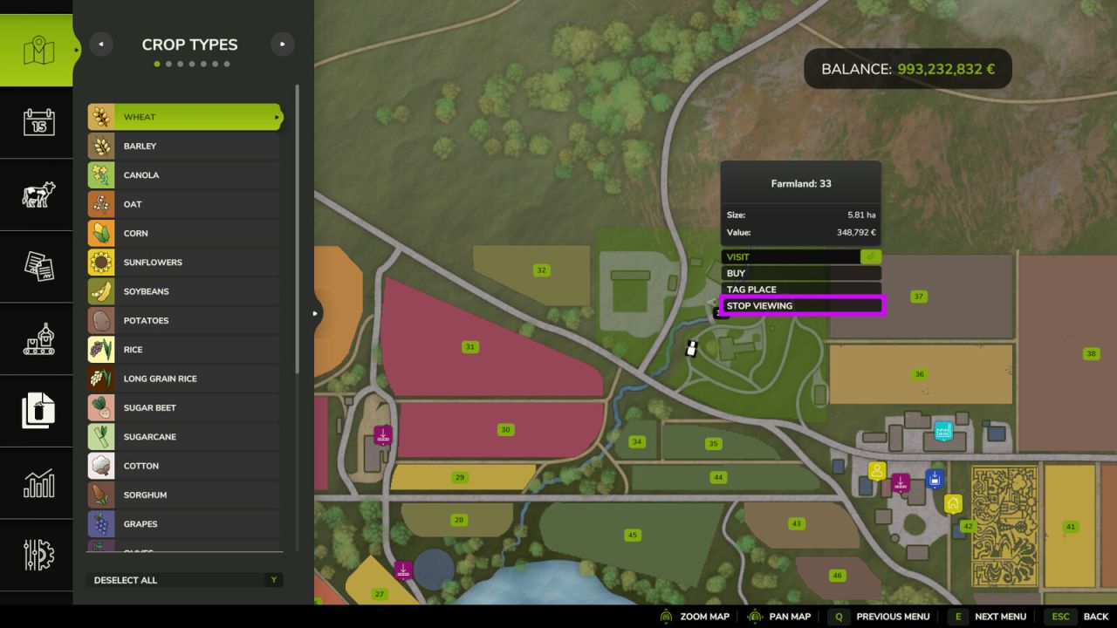Collapse the Crop Types side panel
Screen dimensions: 1117x628
[x=316, y=313]
